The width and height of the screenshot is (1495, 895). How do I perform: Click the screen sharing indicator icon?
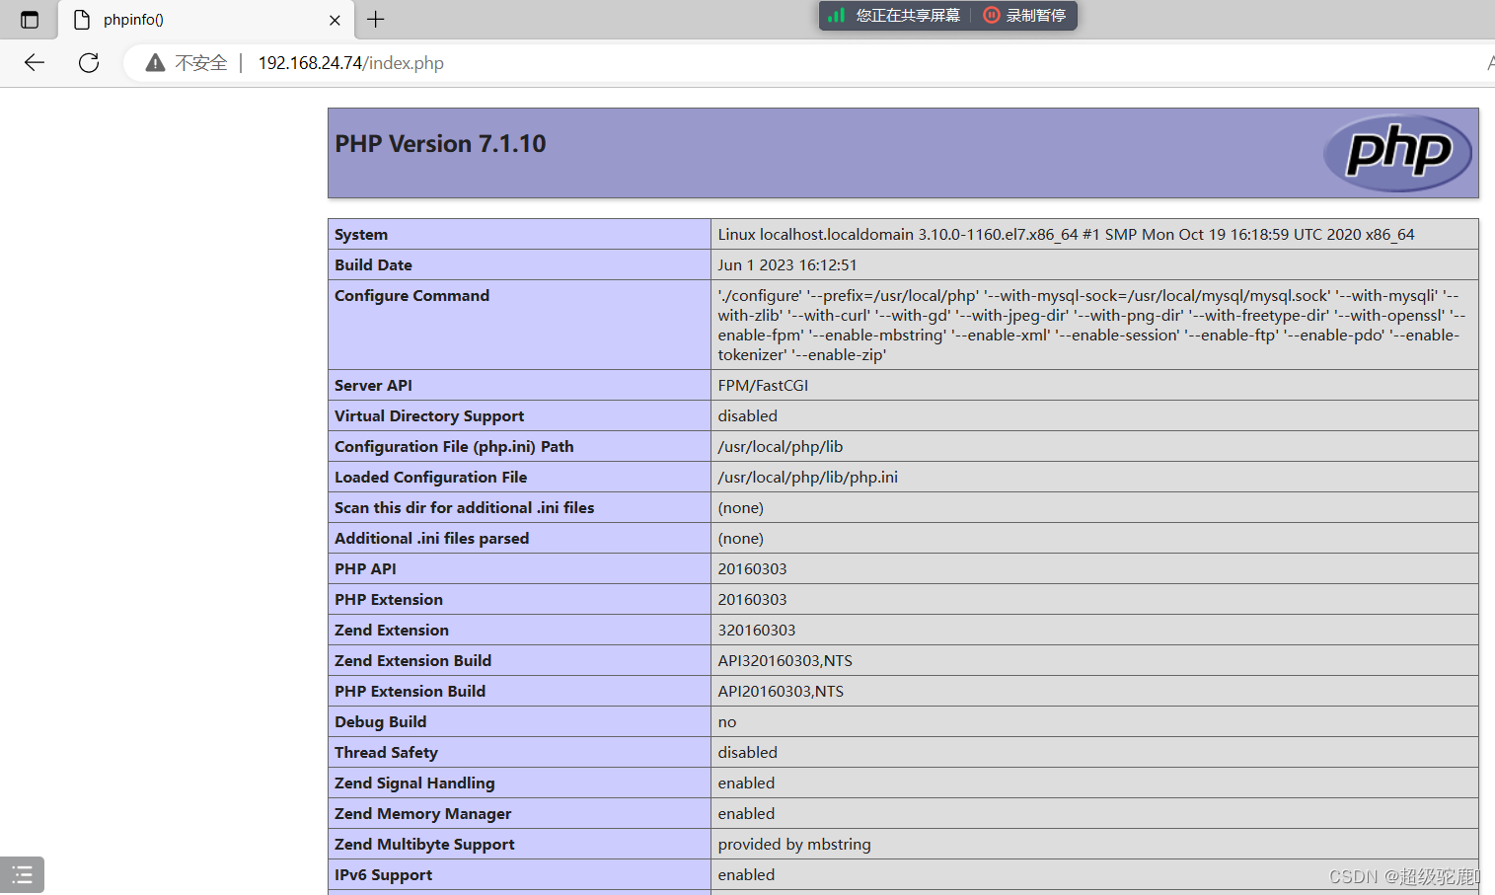tap(837, 16)
